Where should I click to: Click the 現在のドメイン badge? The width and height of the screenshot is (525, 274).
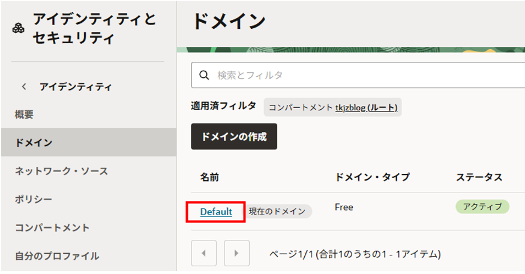tap(277, 212)
